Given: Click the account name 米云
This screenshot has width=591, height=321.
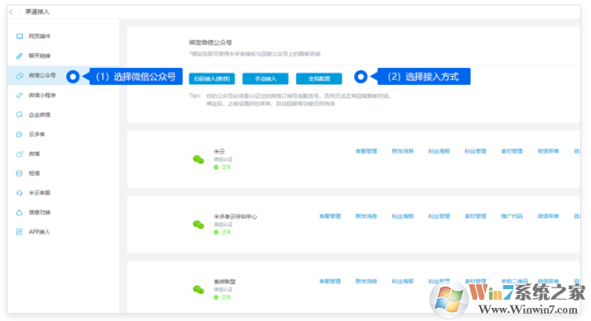Looking at the screenshot, I should tap(219, 151).
